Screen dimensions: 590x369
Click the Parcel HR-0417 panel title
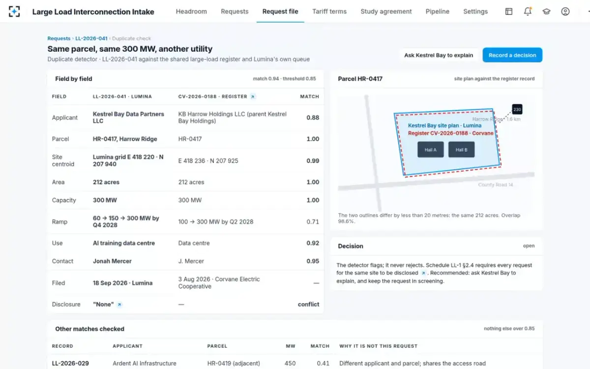(x=360, y=79)
